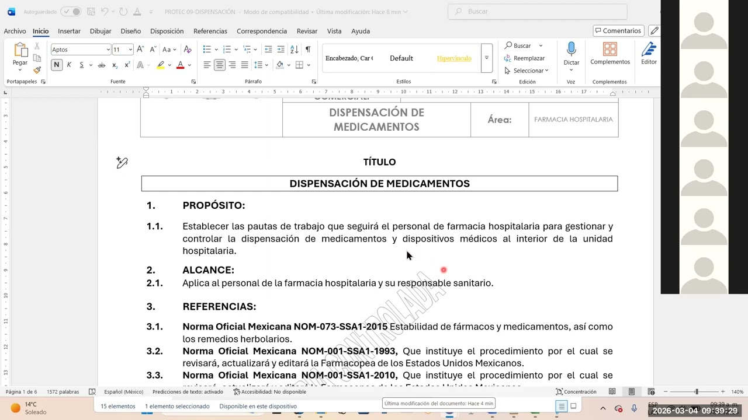Toggle Underline (S) formatting
Image resolution: width=748 pixels, height=420 pixels.
[x=82, y=65]
